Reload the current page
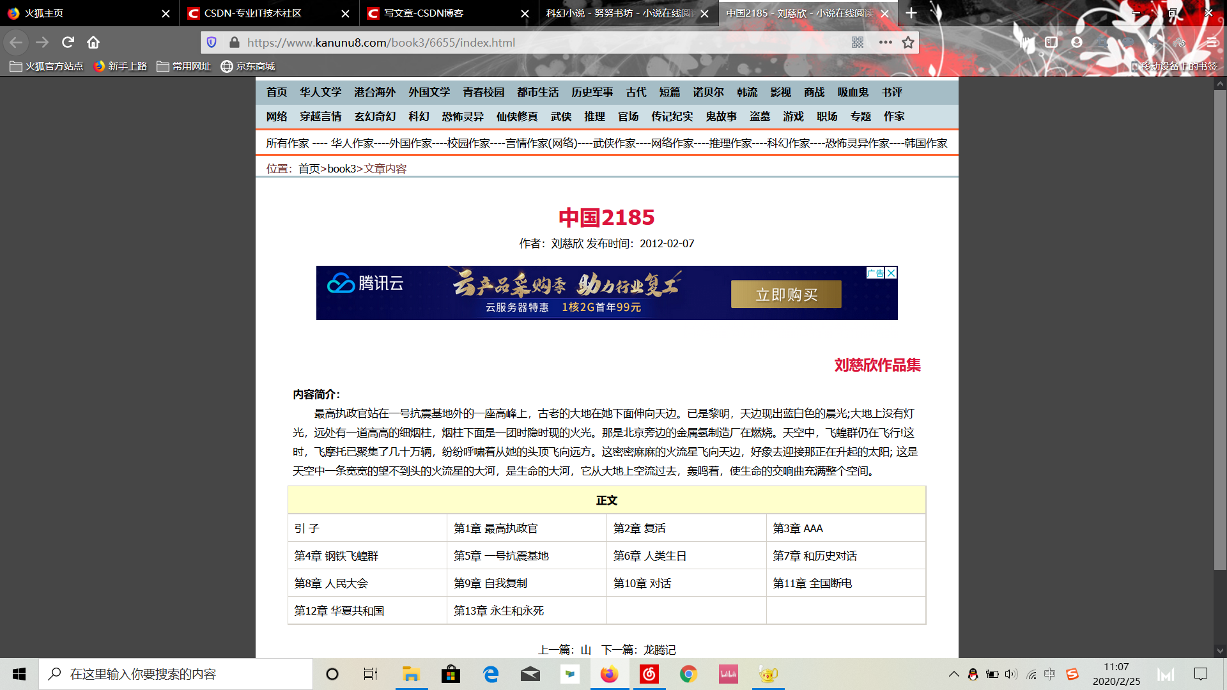Viewport: 1227px width, 690px height. (68, 43)
